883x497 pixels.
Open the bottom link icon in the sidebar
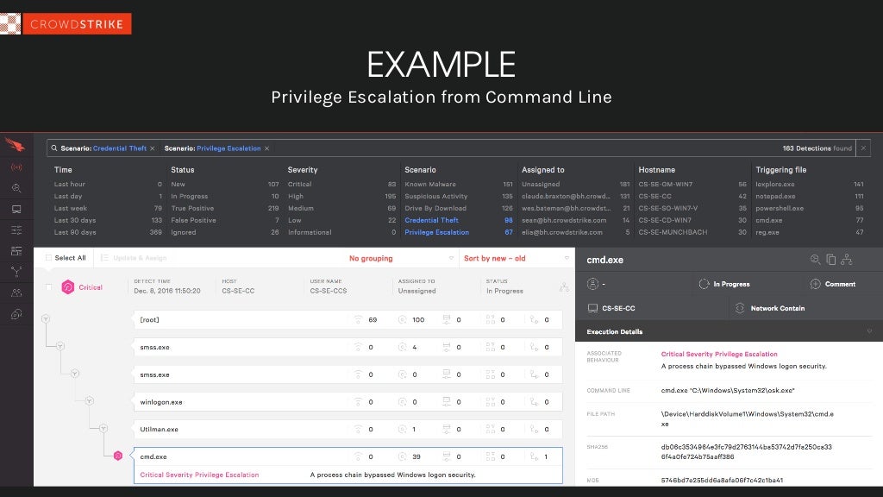tap(16, 314)
